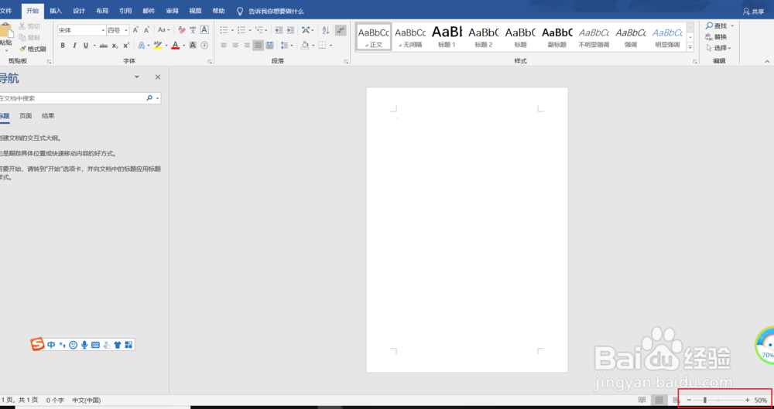Open the References (引用) ribbon tab

pos(125,11)
